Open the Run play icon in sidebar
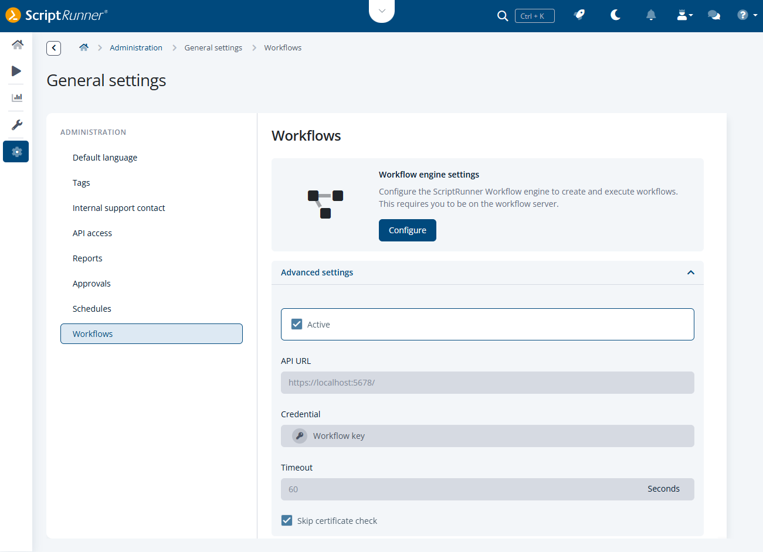Screen dimensions: 763x552 (16, 71)
